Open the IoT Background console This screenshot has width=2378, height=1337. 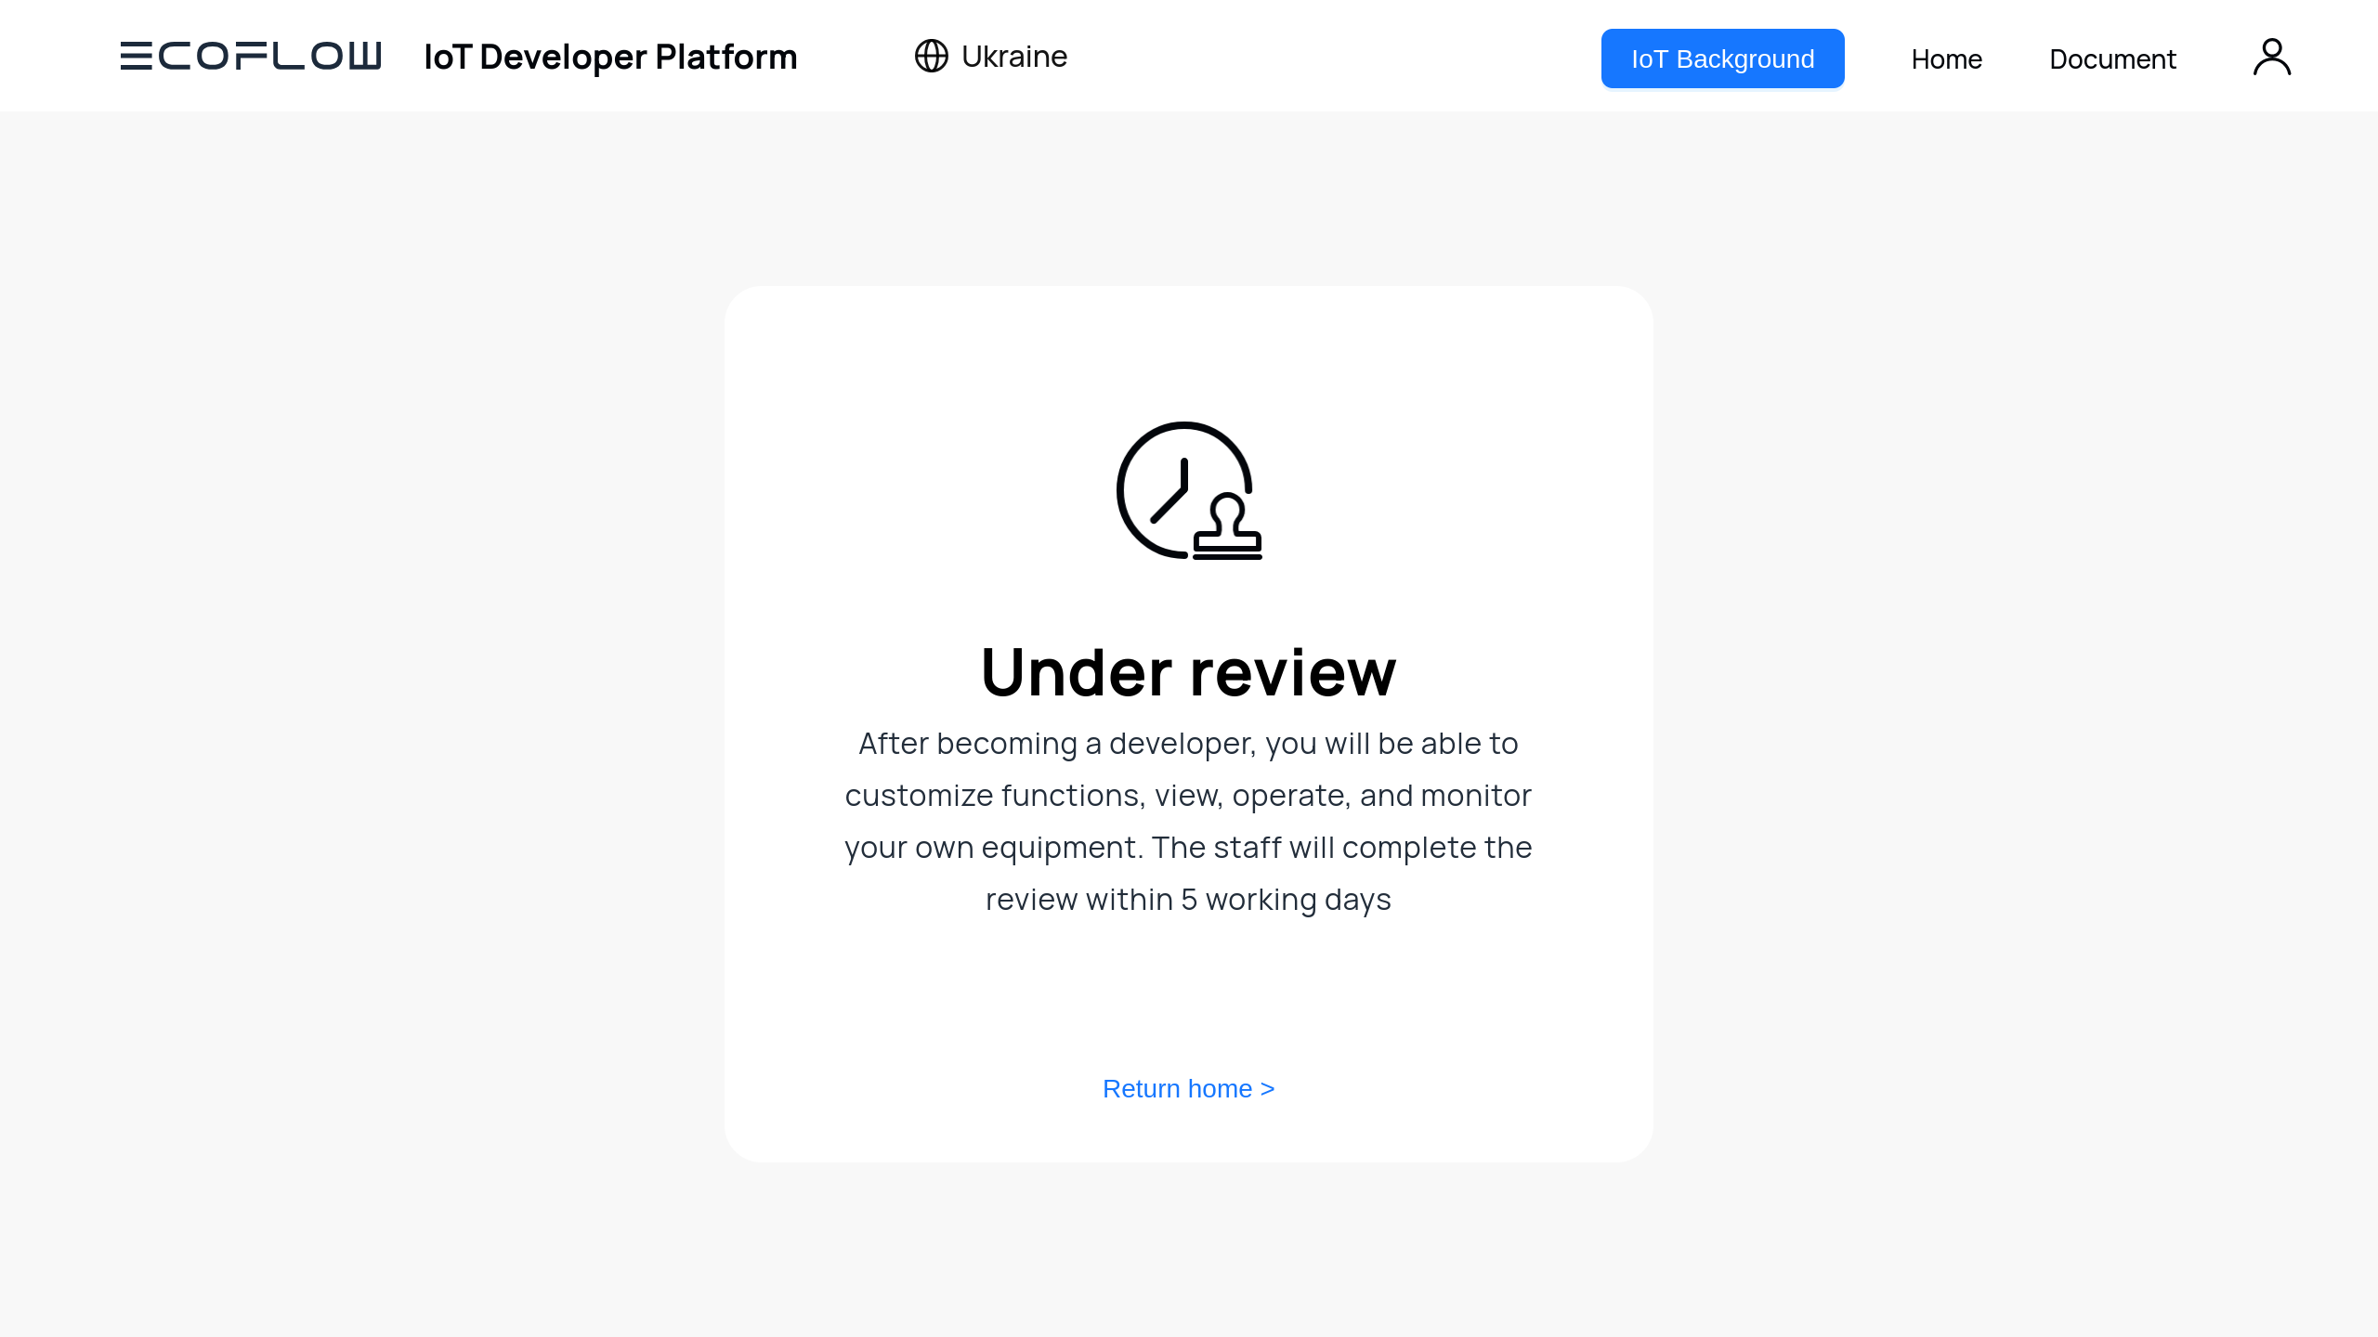1722,58
